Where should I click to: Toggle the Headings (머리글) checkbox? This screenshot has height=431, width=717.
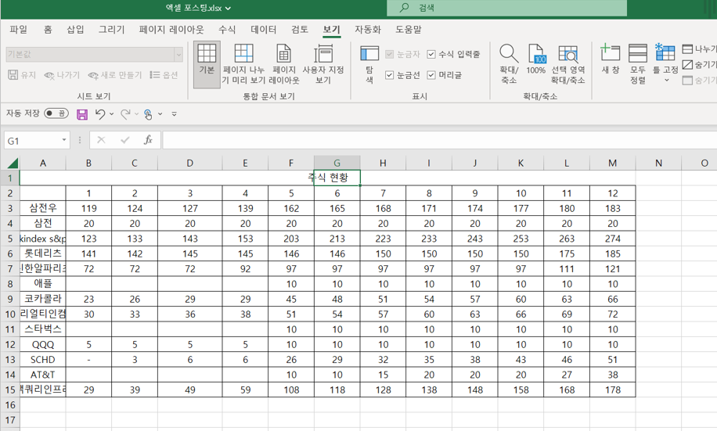(x=431, y=75)
